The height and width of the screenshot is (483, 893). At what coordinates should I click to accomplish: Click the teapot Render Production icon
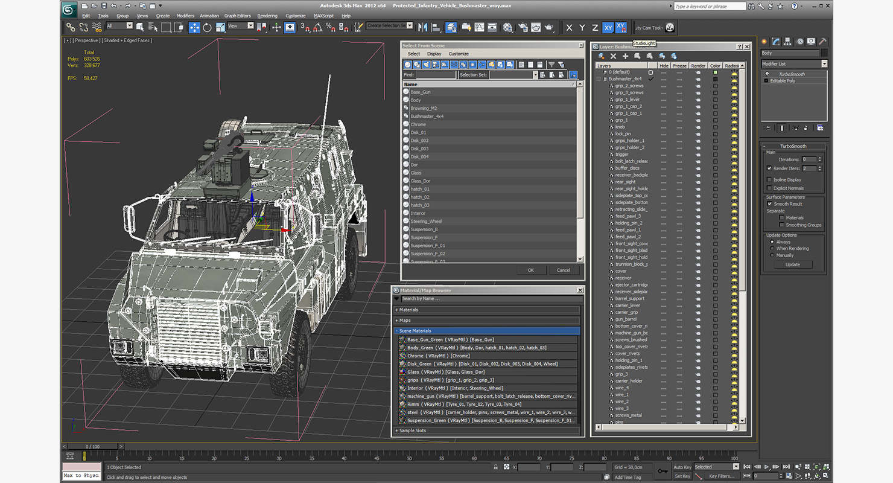548,28
